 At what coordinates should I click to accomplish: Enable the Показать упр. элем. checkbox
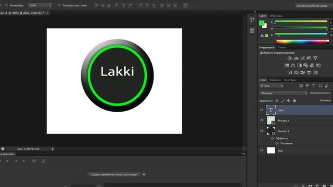click(59, 6)
